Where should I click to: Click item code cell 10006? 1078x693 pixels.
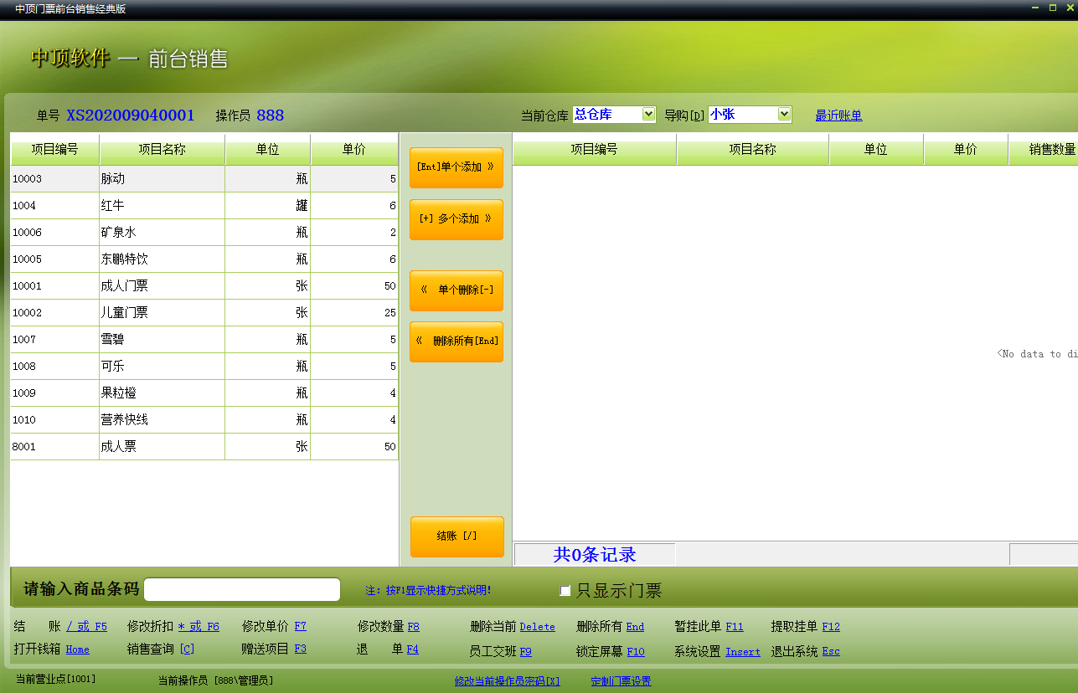pos(54,233)
